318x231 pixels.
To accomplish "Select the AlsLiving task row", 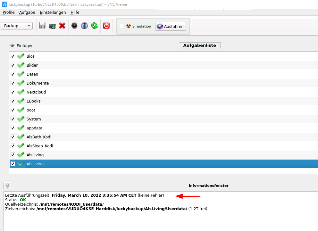I will coord(164,155).
